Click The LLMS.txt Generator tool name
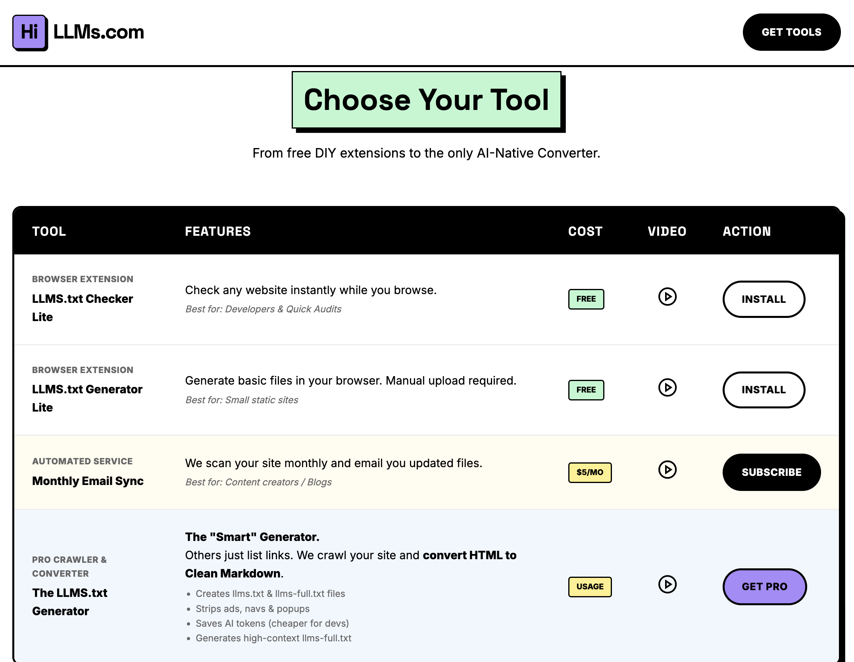 [69, 602]
